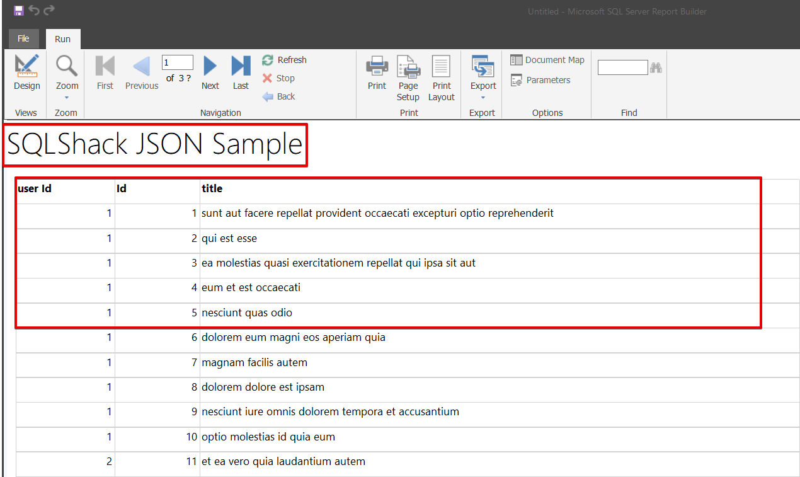Toggle Print Layout view
Screen dimensions: 800x477
[442, 78]
